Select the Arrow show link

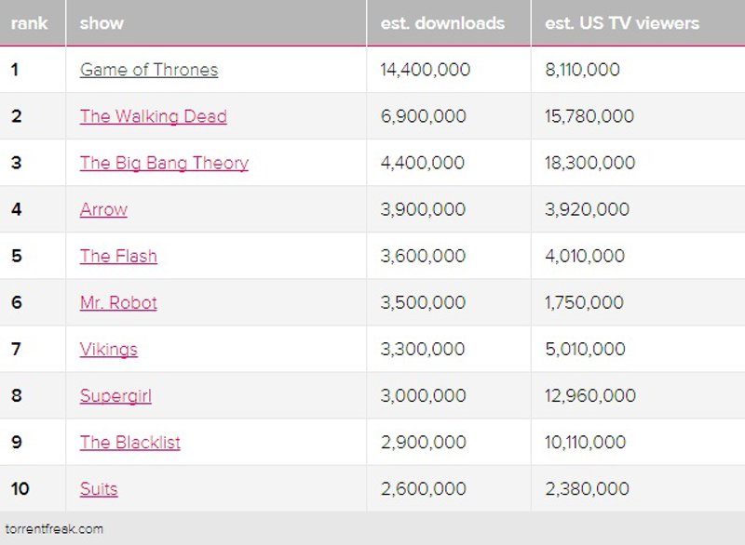click(103, 209)
